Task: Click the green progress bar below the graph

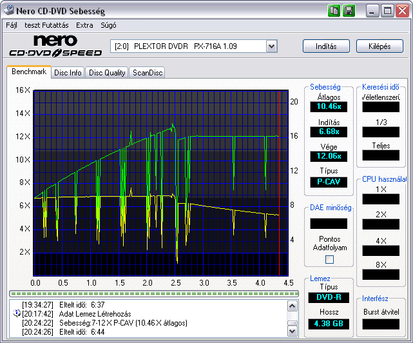Action: [x=154, y=293]
